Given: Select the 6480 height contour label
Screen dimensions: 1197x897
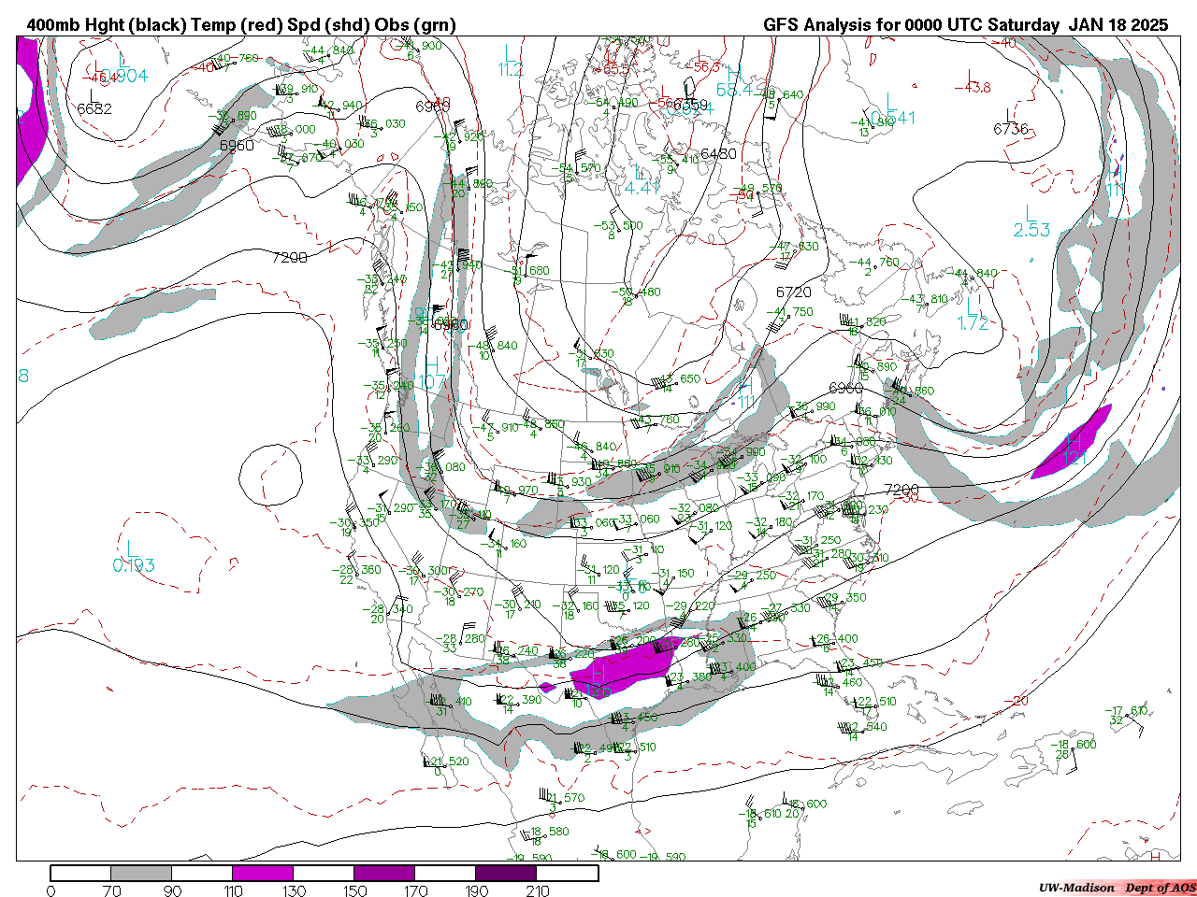Looking at the screenshot, I should point(718,154).
